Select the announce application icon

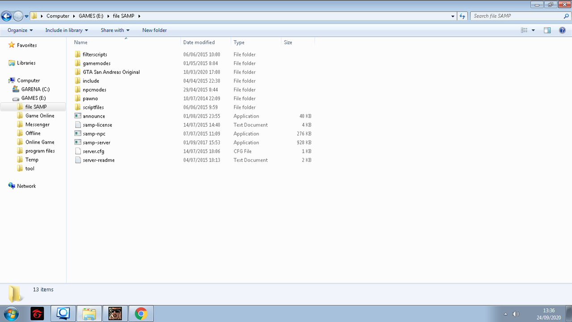click(x=78, y=116)
